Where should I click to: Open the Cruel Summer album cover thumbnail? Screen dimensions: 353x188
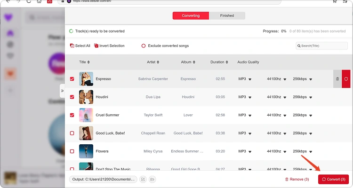point(86,115)
